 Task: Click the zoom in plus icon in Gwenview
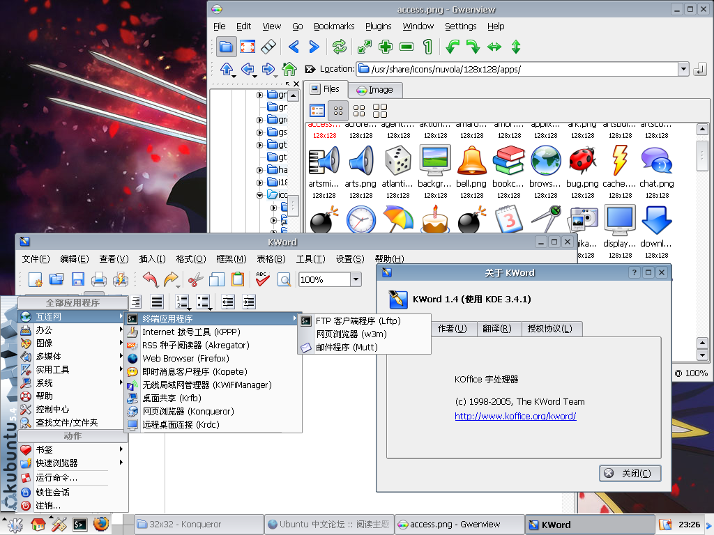(x=386, y=47)
